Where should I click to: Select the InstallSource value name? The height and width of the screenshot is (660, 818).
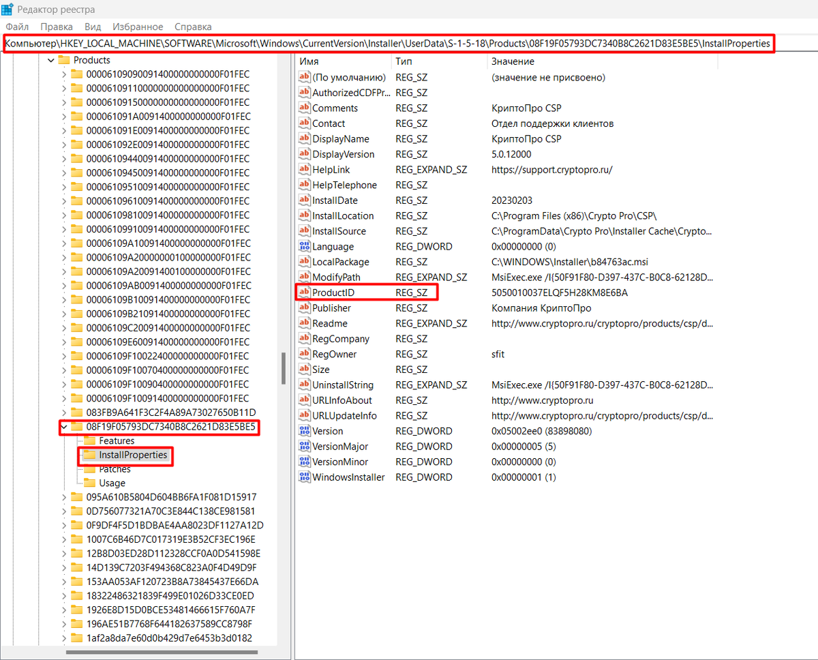339,231
